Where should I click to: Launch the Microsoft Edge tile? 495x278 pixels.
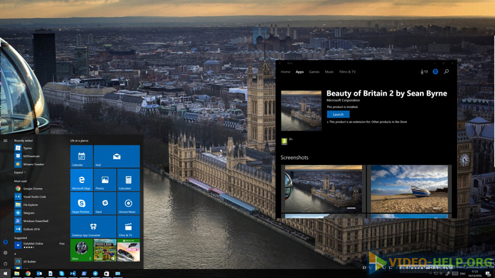click(x=82, y=180)
